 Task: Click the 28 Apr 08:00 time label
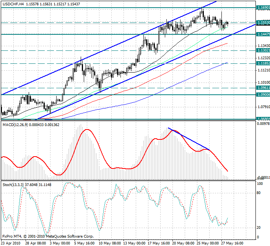[x=36, y=243]
